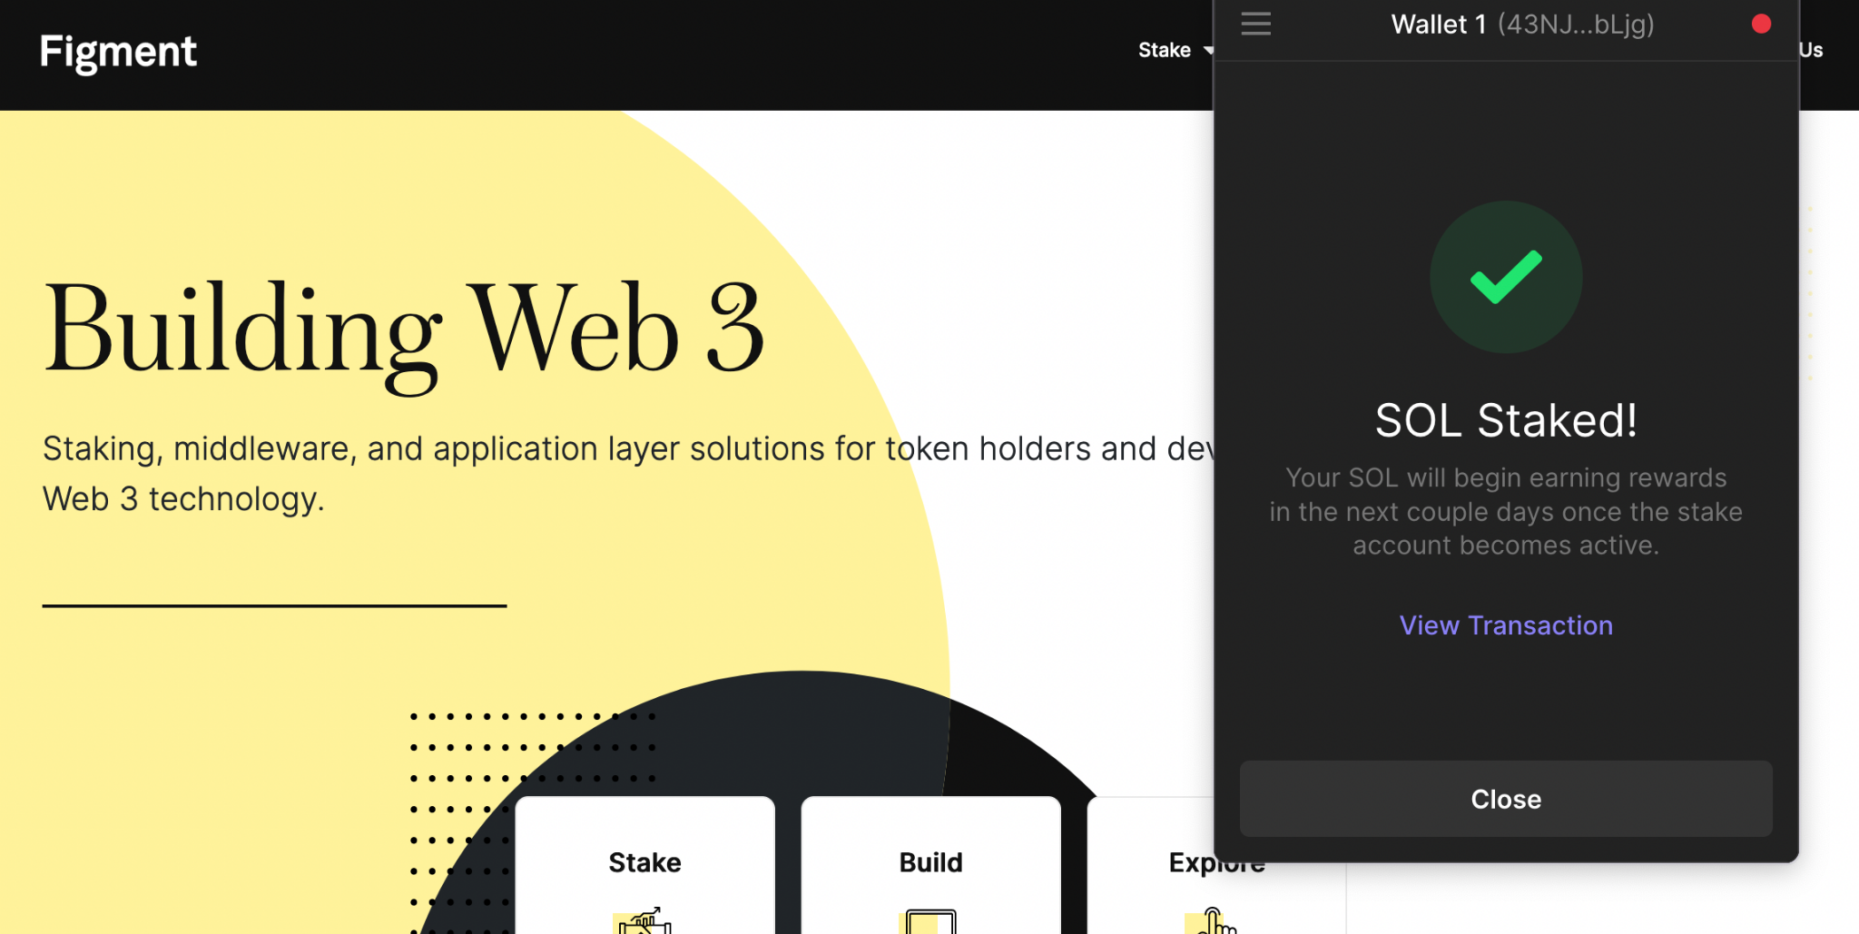Close the SOL Staked confirmation
The height and width of the screenshot is (934, 1859).
(1506, 799)
